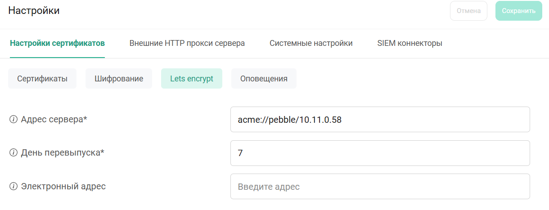Click info icon beside Электронный адрес
This screenshot has width=549, height=210.
coord(13,186)
